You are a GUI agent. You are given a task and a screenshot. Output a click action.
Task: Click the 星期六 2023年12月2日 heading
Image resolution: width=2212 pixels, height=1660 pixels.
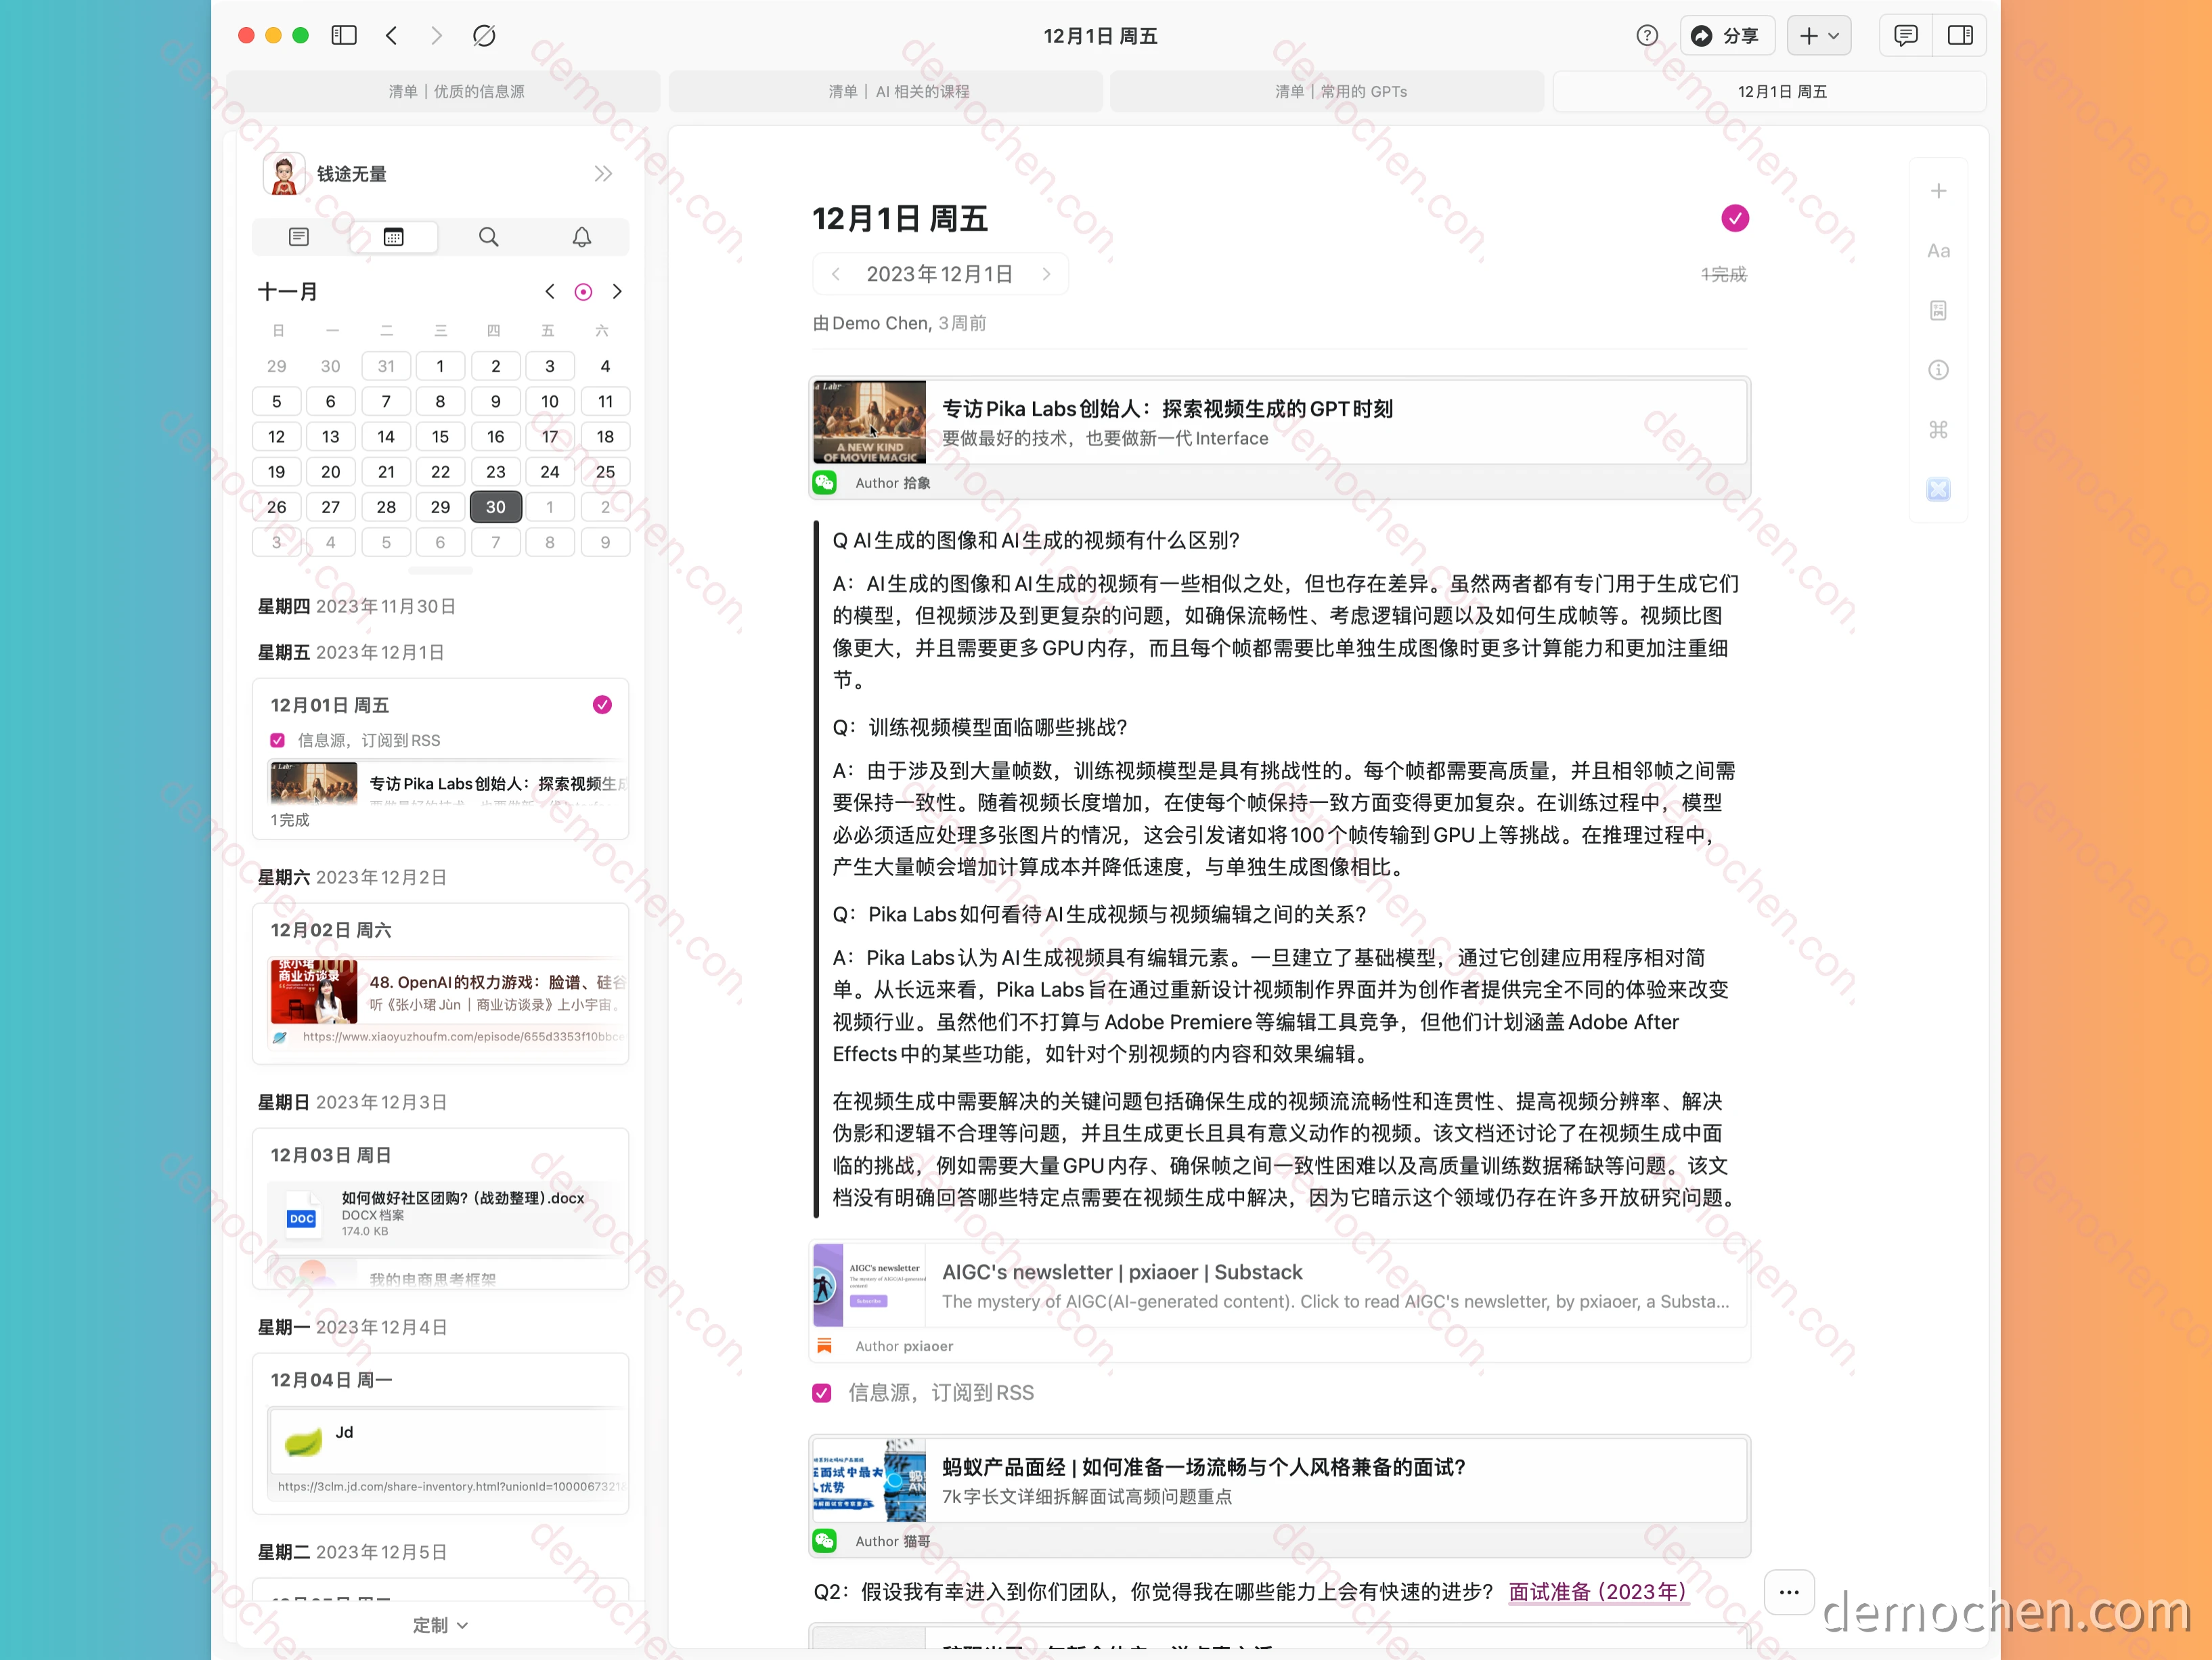tap(352, 877)
